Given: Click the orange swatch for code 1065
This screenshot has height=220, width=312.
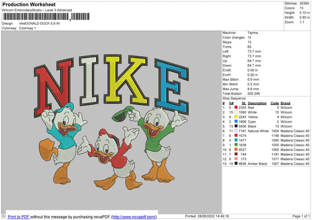Looking at the screenshot, I should pyautogui.click(x=236, y=149).
